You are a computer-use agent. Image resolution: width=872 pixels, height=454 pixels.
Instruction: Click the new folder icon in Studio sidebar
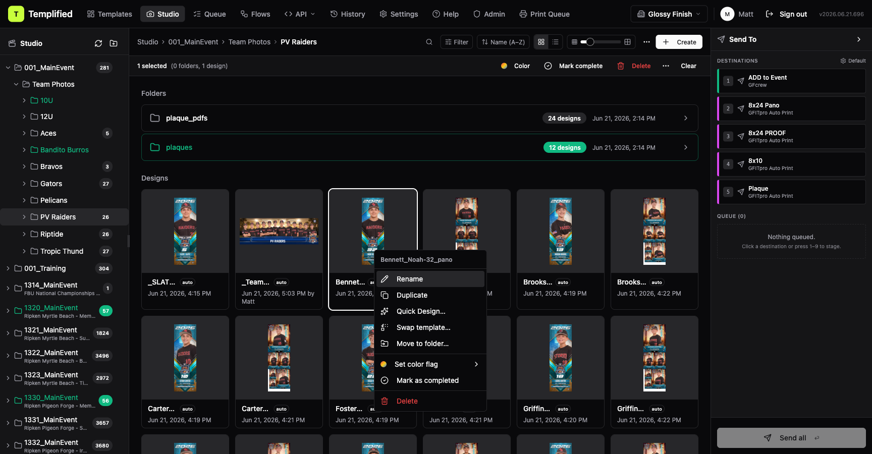point(114,43)
